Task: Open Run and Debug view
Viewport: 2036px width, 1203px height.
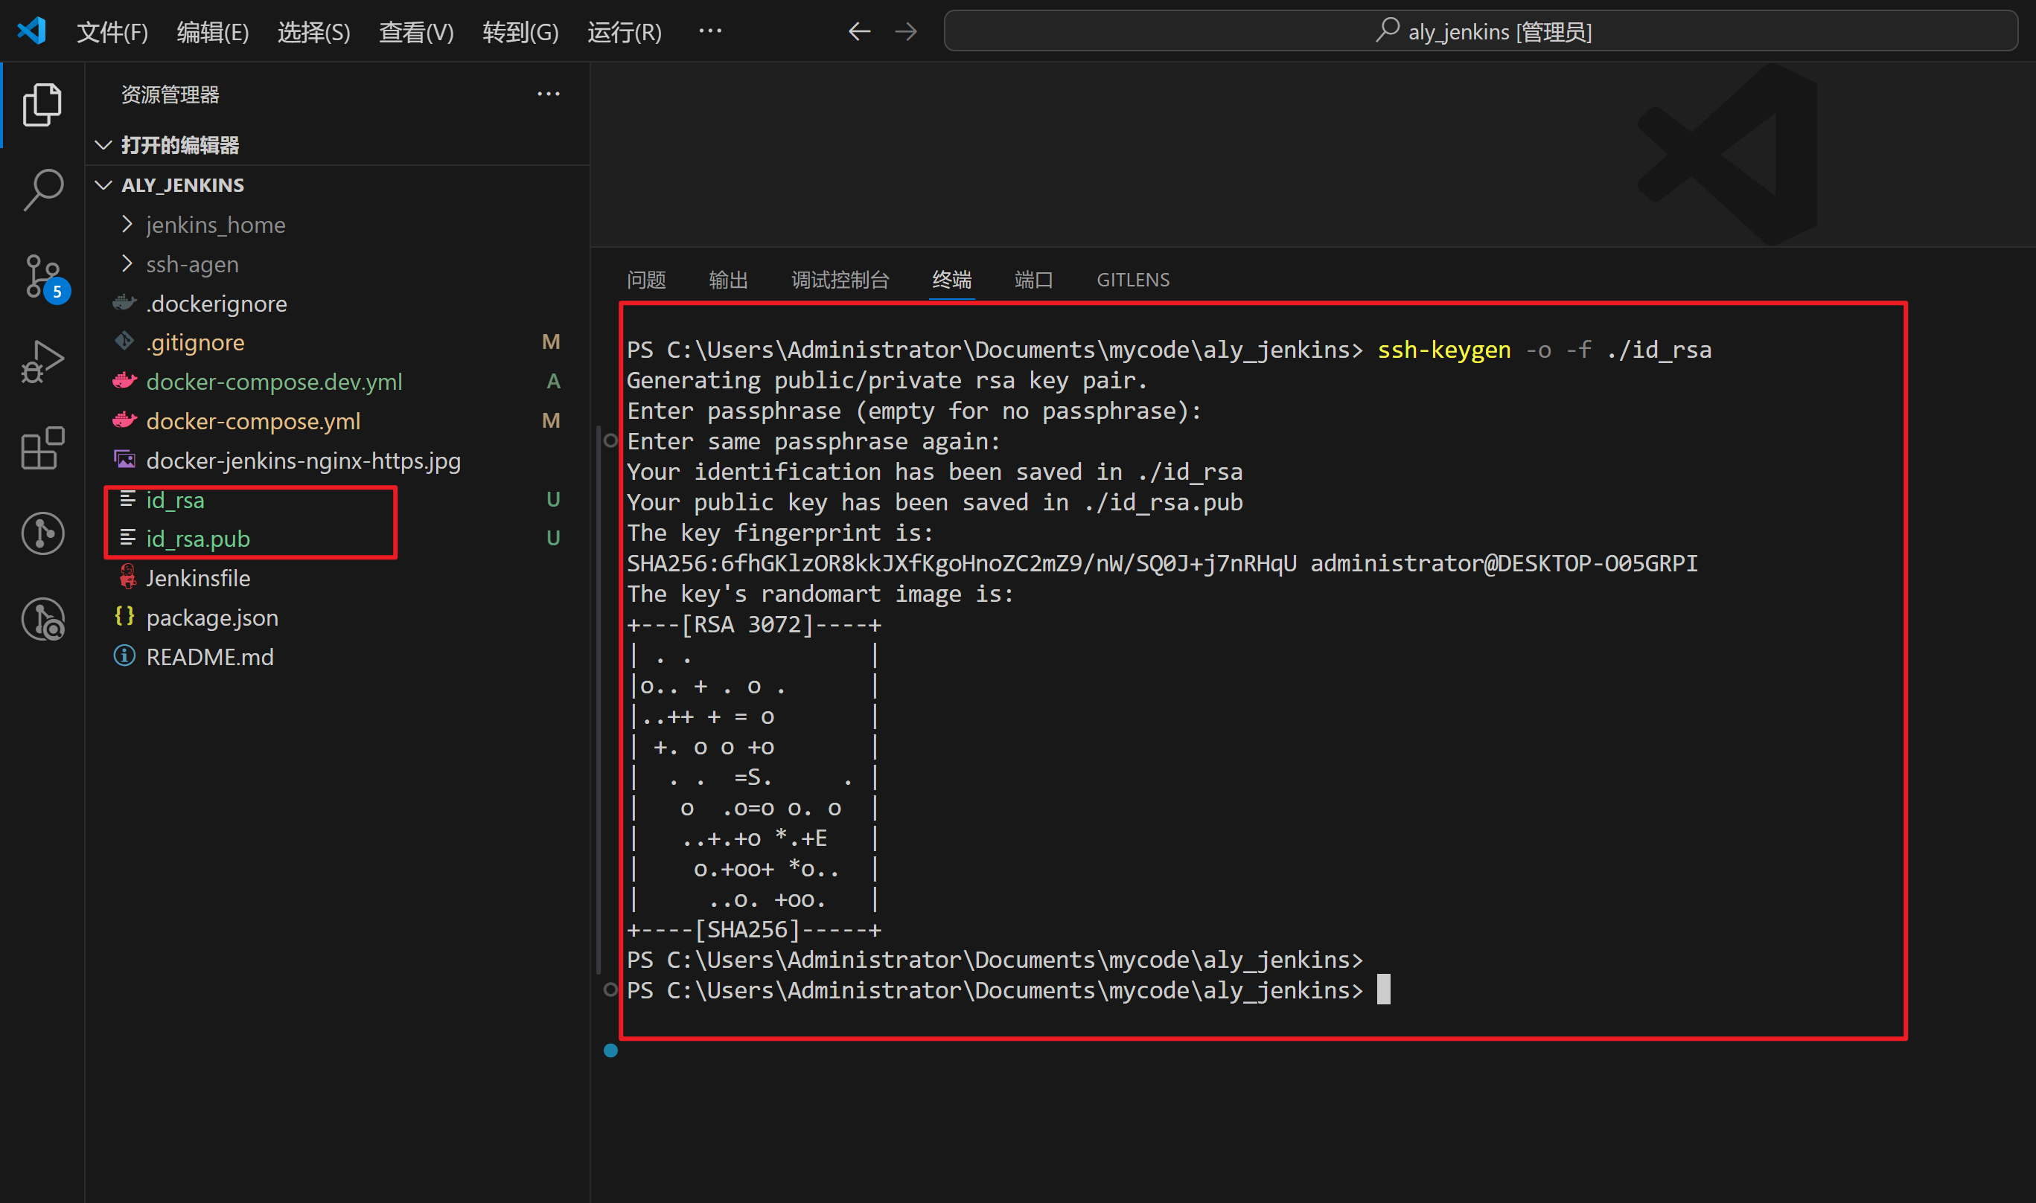Action: point(42,362)
